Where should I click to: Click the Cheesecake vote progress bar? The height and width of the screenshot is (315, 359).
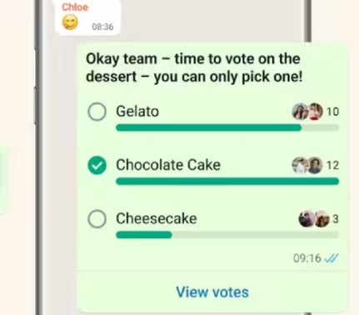click(227, 235)
